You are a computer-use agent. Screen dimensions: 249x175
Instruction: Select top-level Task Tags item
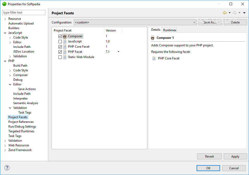click(x=15, y=136)
